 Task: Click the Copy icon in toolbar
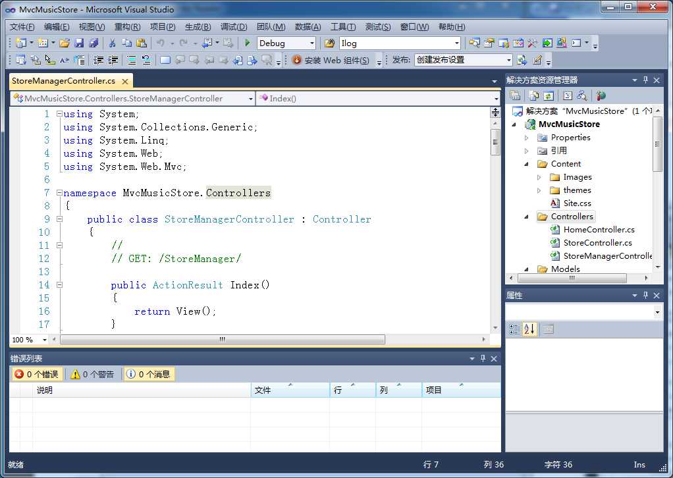pyautogui.click(x=126, y=43)
